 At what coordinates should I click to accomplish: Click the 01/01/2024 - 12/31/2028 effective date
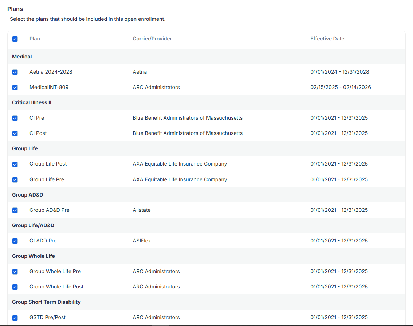click(340, 72)
